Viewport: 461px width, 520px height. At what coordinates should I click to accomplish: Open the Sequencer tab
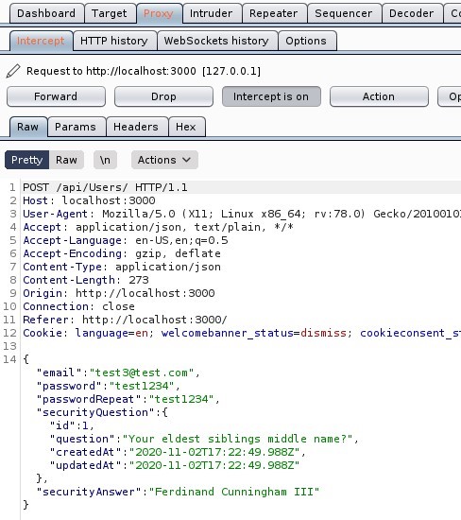[344, 13]
